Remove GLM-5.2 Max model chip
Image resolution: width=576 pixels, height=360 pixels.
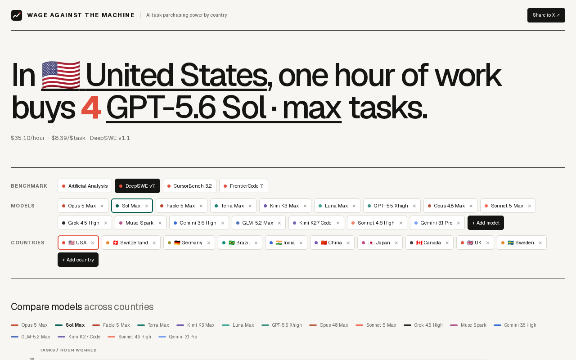(x=279, y=223)
